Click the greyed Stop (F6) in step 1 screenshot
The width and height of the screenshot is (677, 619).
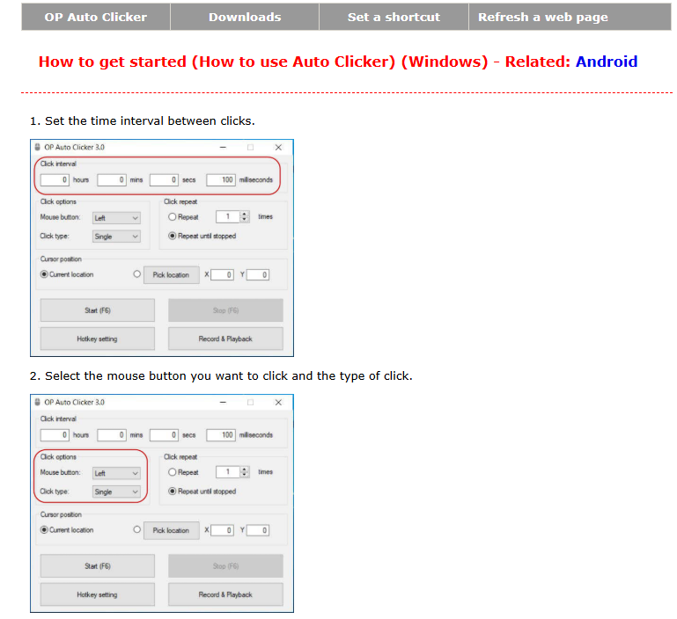click(225, 310)
